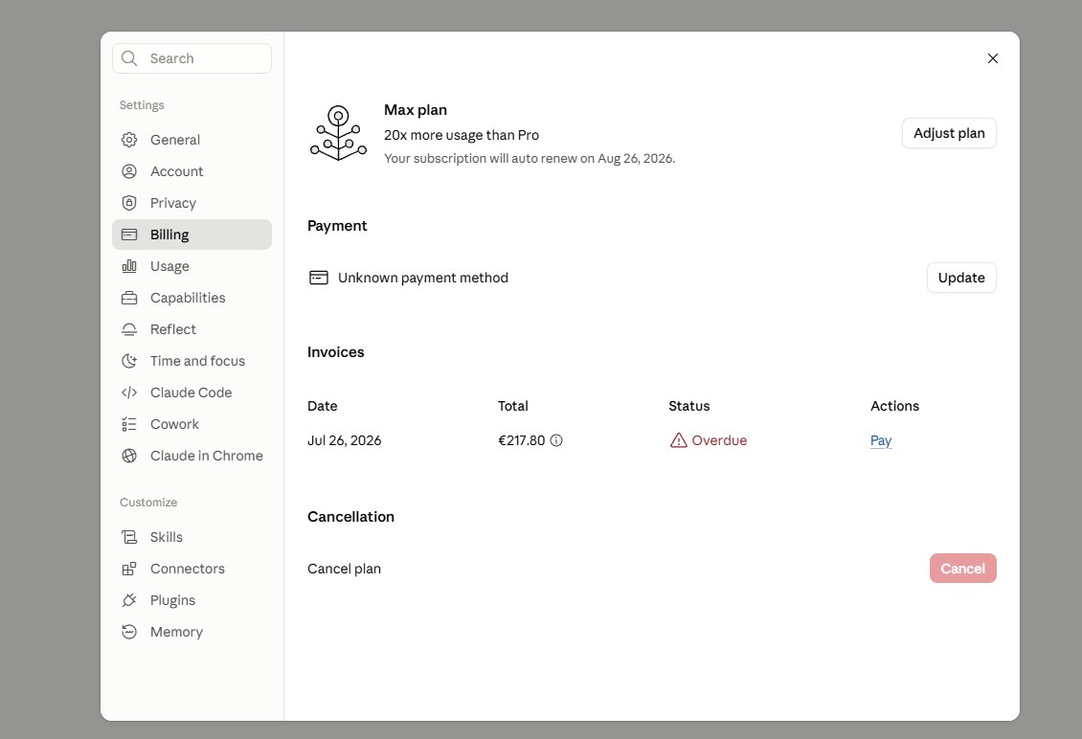Click the auto renew date notice

coord(530,158)
